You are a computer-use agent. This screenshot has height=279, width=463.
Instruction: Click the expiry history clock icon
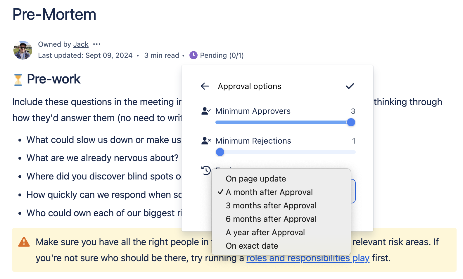[206, 170]
